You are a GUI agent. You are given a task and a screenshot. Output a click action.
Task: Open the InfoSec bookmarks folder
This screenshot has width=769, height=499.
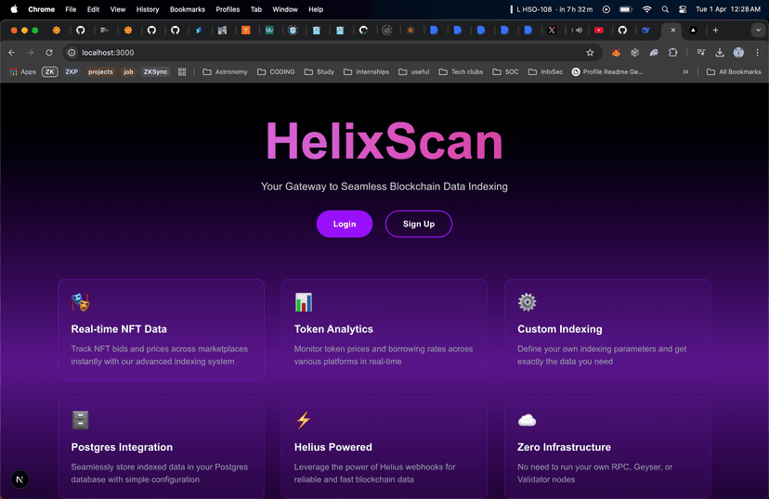[x=545, y=72]
